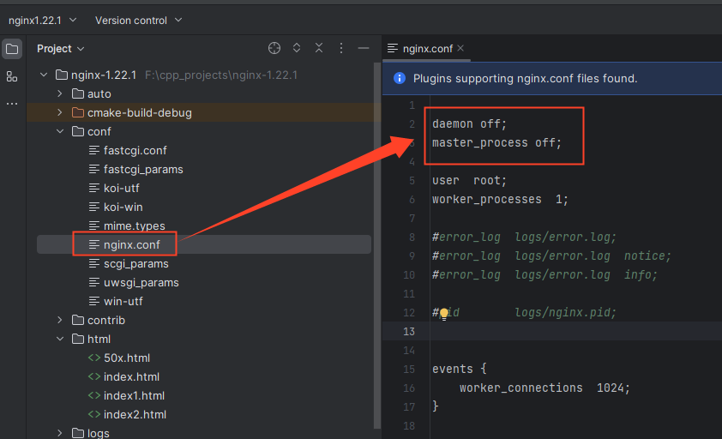Open the Project view dropdown
This screenshot has height=439, width=722.
[x=60, y=48]
